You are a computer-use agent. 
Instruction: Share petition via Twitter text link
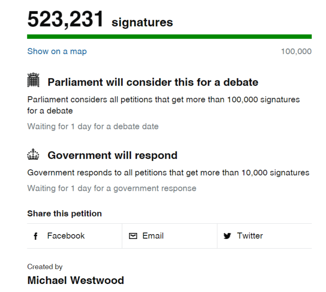[250, 236]
